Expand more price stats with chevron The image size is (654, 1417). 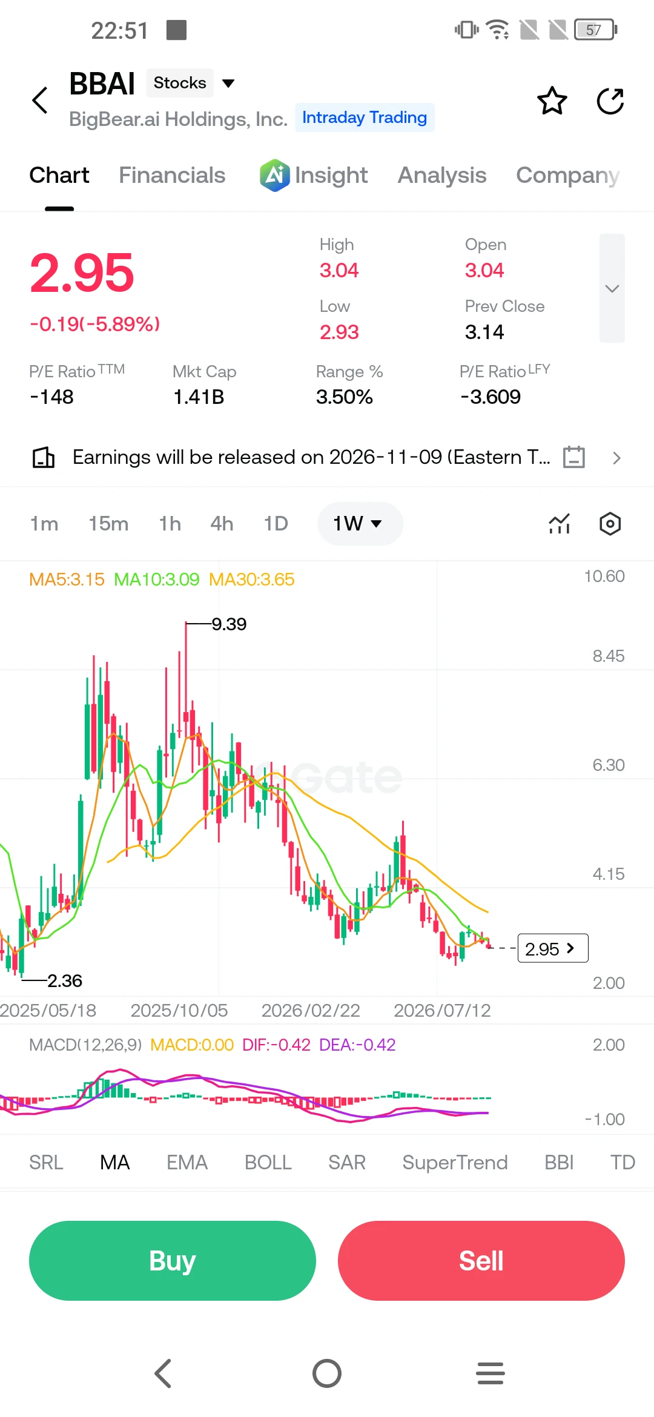click(x=612, y=288)
